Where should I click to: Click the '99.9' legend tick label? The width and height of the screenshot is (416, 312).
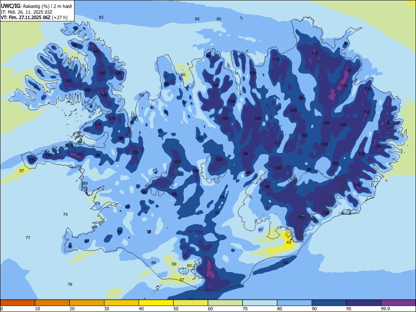385,309
